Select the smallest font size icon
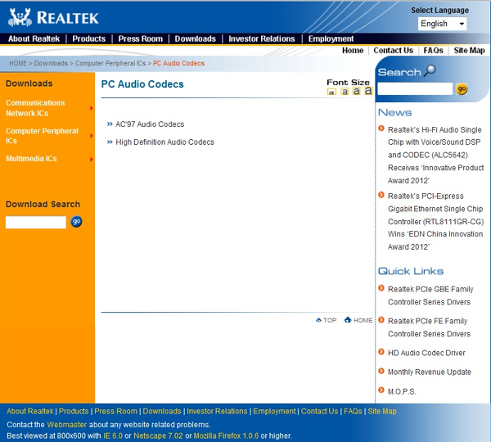 pyautogui.click(x=331, y=92)
